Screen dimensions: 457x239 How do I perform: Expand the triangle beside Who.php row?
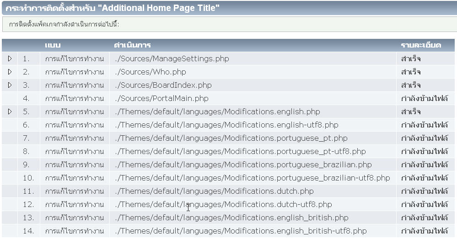(10, 72)
